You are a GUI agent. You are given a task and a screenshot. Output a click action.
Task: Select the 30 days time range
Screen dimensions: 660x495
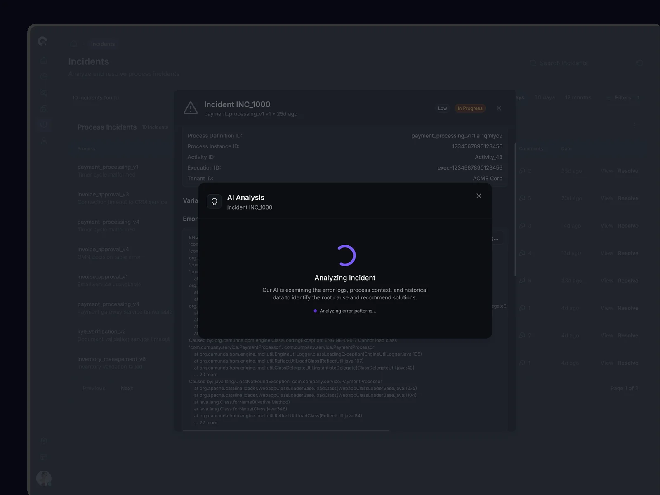[544, 97]
